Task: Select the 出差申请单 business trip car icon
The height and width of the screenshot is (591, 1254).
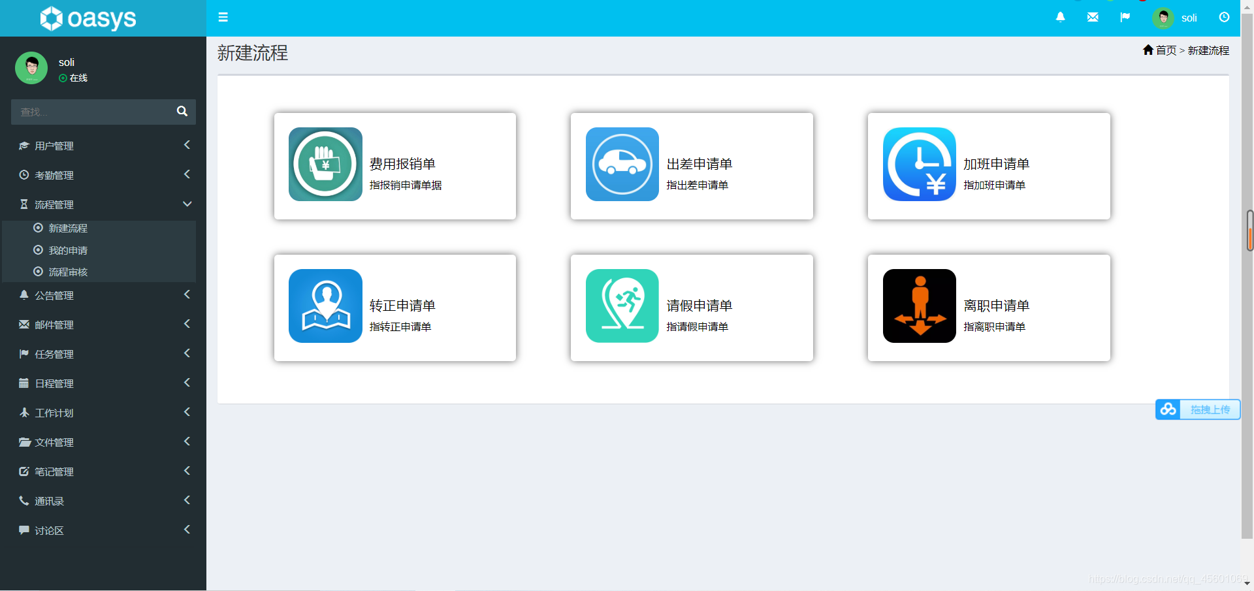Action: tap(622, 165)
